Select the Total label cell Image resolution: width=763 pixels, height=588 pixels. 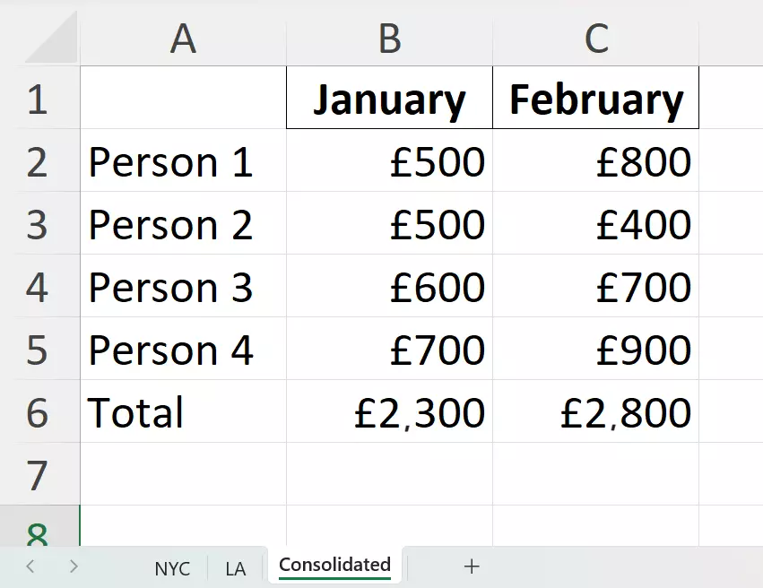coord(183,413)
